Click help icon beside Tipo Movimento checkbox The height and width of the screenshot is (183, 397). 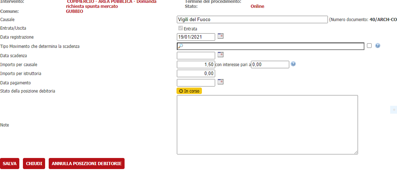point(378,46)
